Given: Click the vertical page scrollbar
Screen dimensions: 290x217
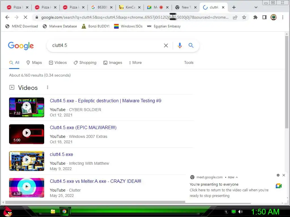Looking at the screenshot, I should (287, 82).
